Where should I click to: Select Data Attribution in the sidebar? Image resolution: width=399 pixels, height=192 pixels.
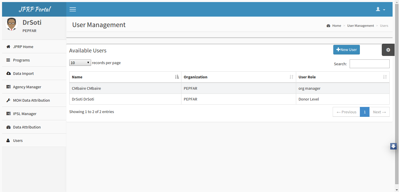pos(34,127)
